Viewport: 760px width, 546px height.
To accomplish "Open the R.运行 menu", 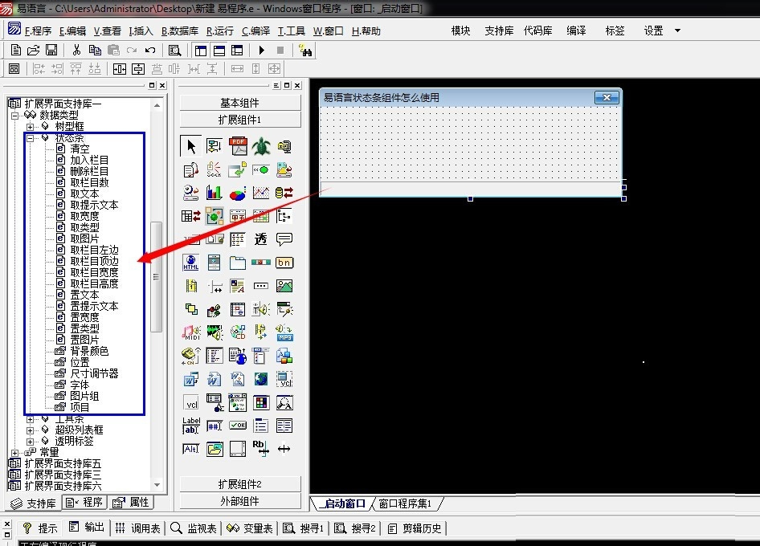I will [x=220, y=31].
